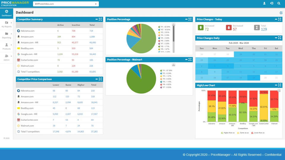The width and height of the screenshot is (285, 160).
Task: Open the search magnifier icon
Action: pyautogui.click(x=279, y=3)
